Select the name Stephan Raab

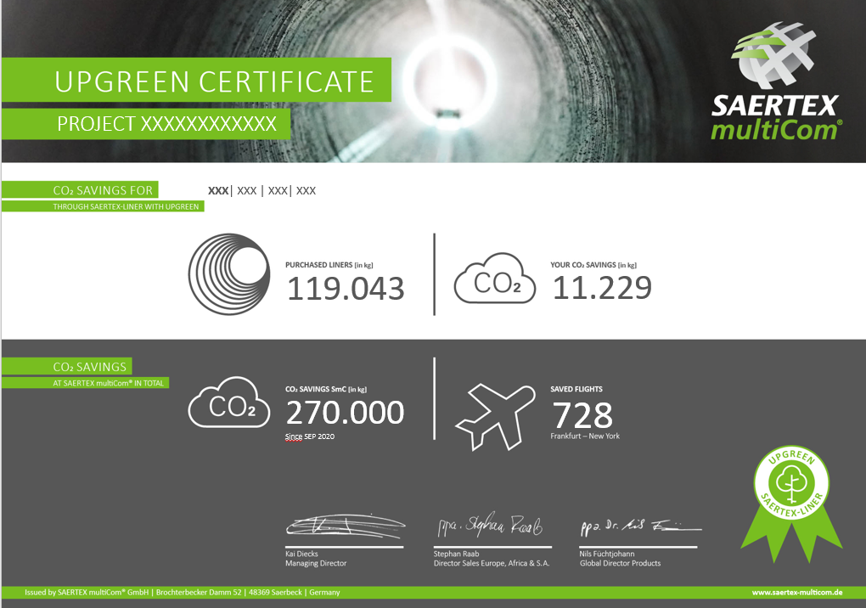tap(456, 554)
